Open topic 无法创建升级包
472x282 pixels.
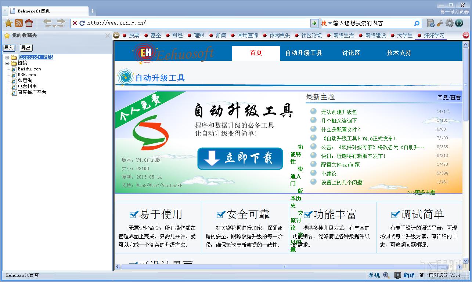point(339,112)
